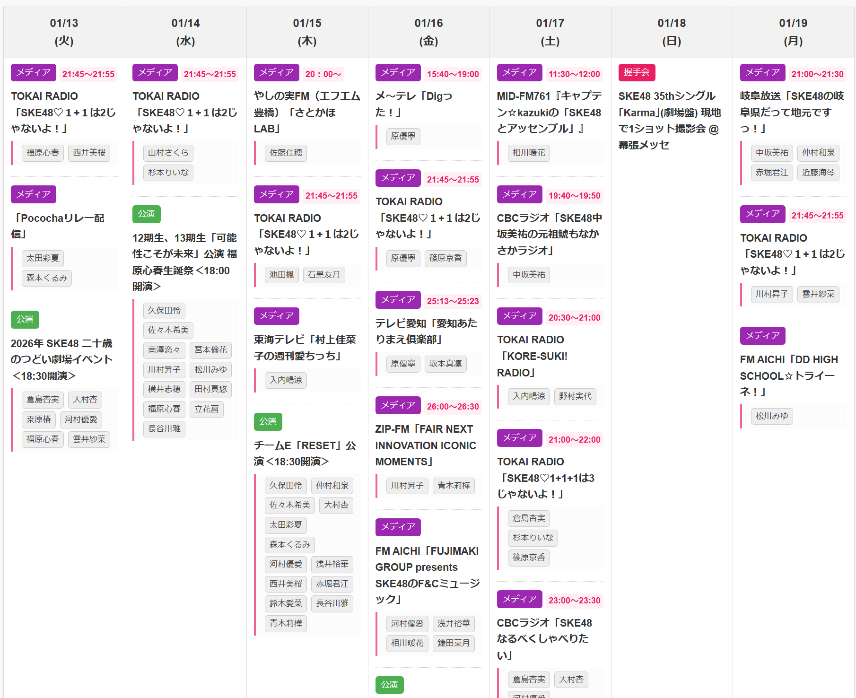Open the 岐阜放送 SKE48 event on 01/19
The height and width of the screenshot is (698, 856).
[x=792, y=112]
